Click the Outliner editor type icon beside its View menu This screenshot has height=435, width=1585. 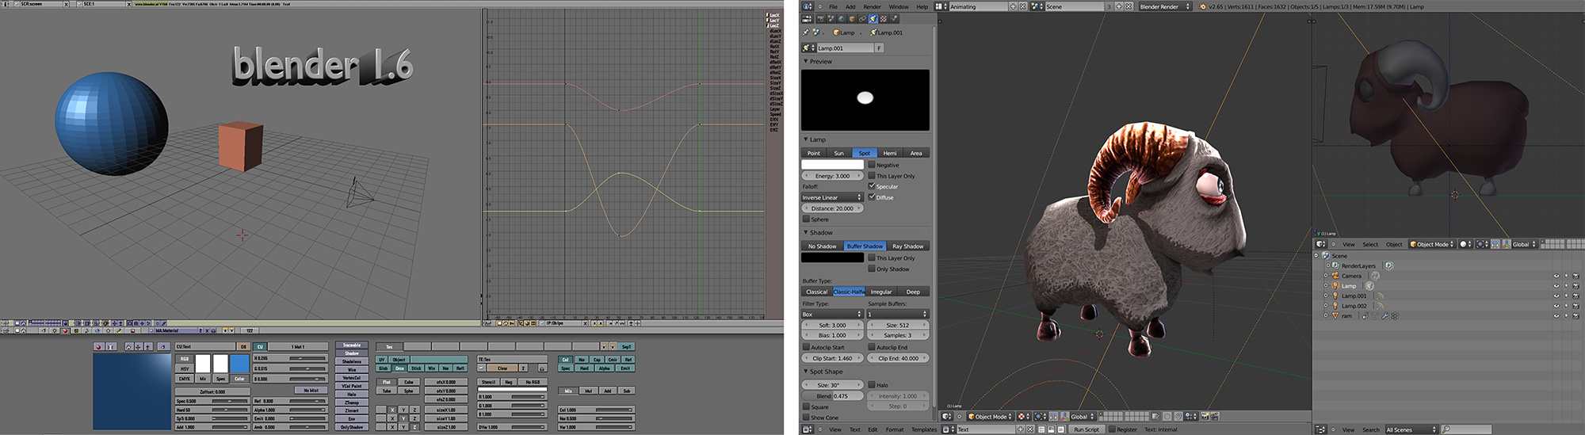[x=1320, y=429]
